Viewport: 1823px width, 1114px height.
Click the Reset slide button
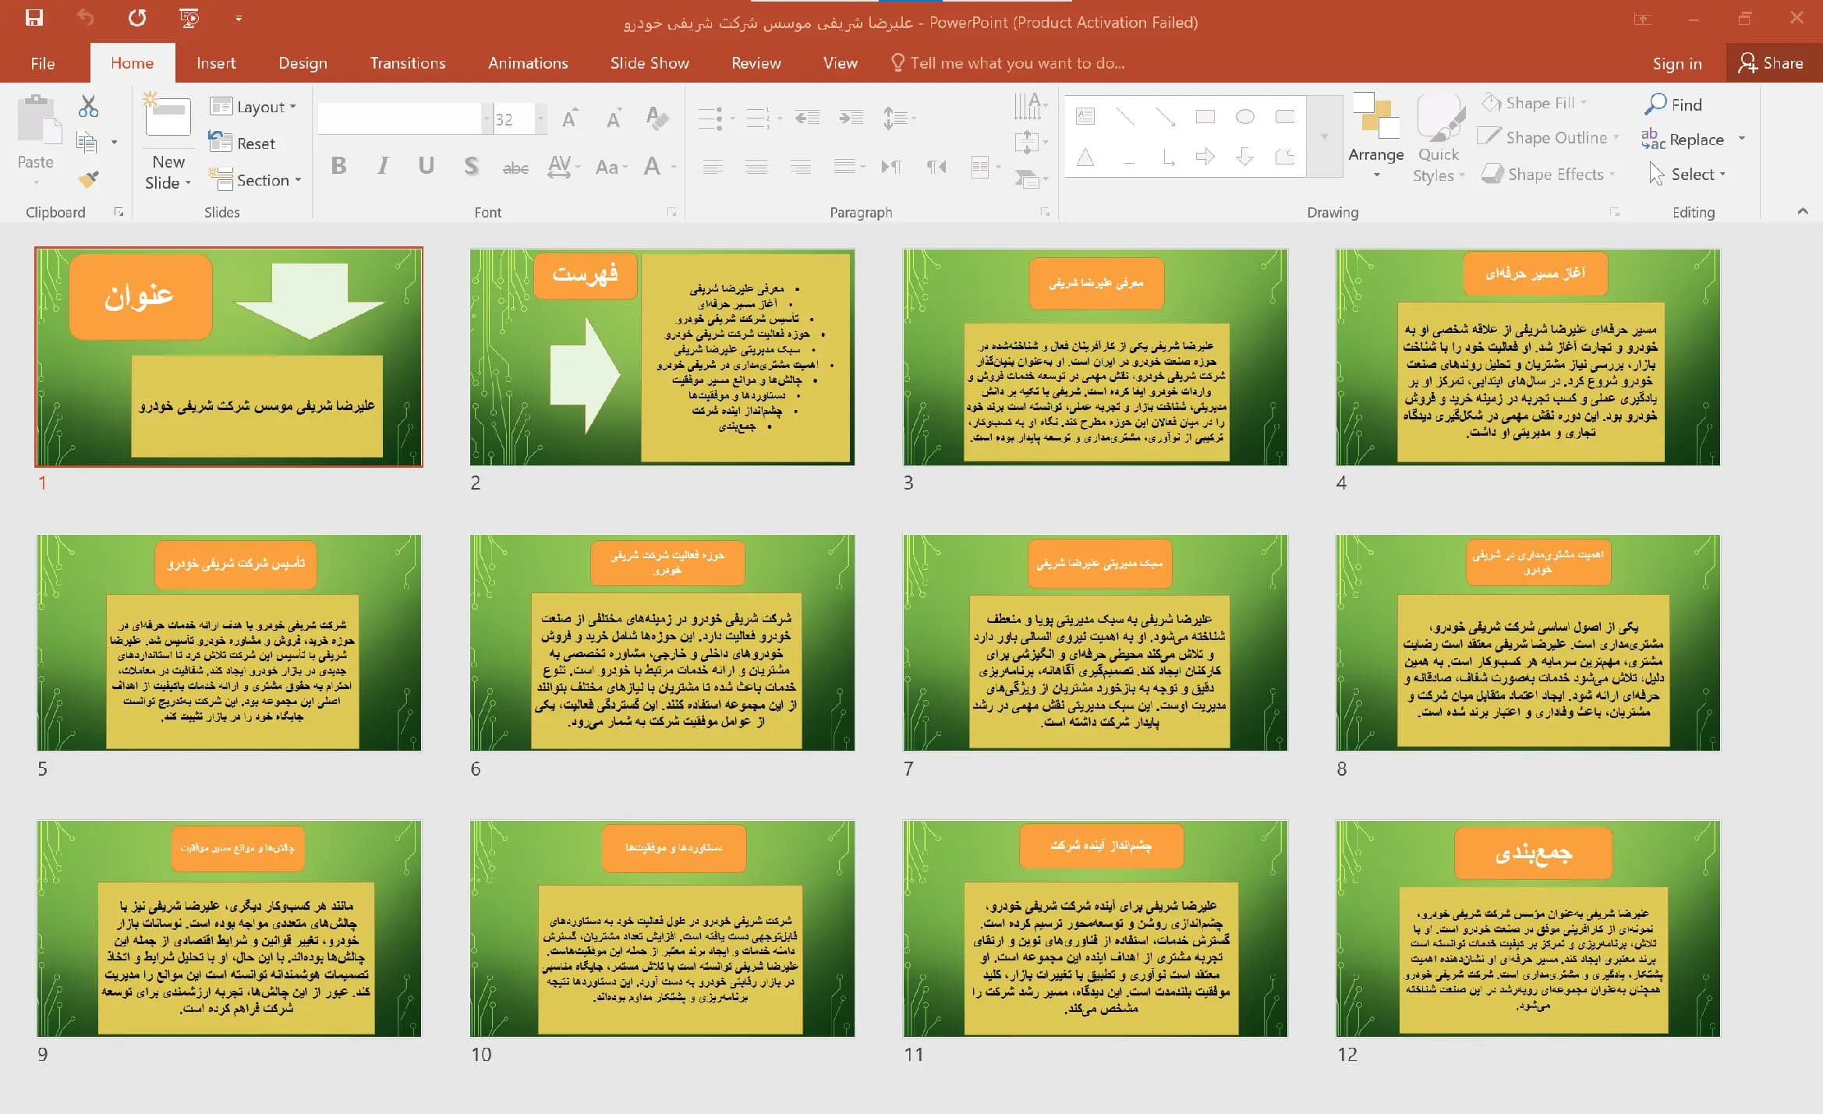point(242,143)
